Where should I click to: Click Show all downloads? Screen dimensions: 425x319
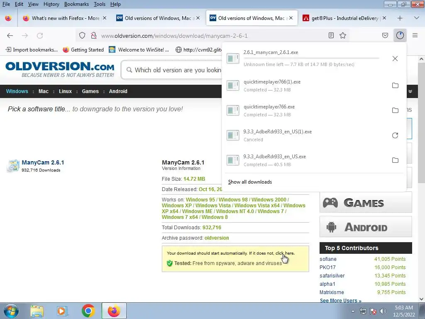250,182
